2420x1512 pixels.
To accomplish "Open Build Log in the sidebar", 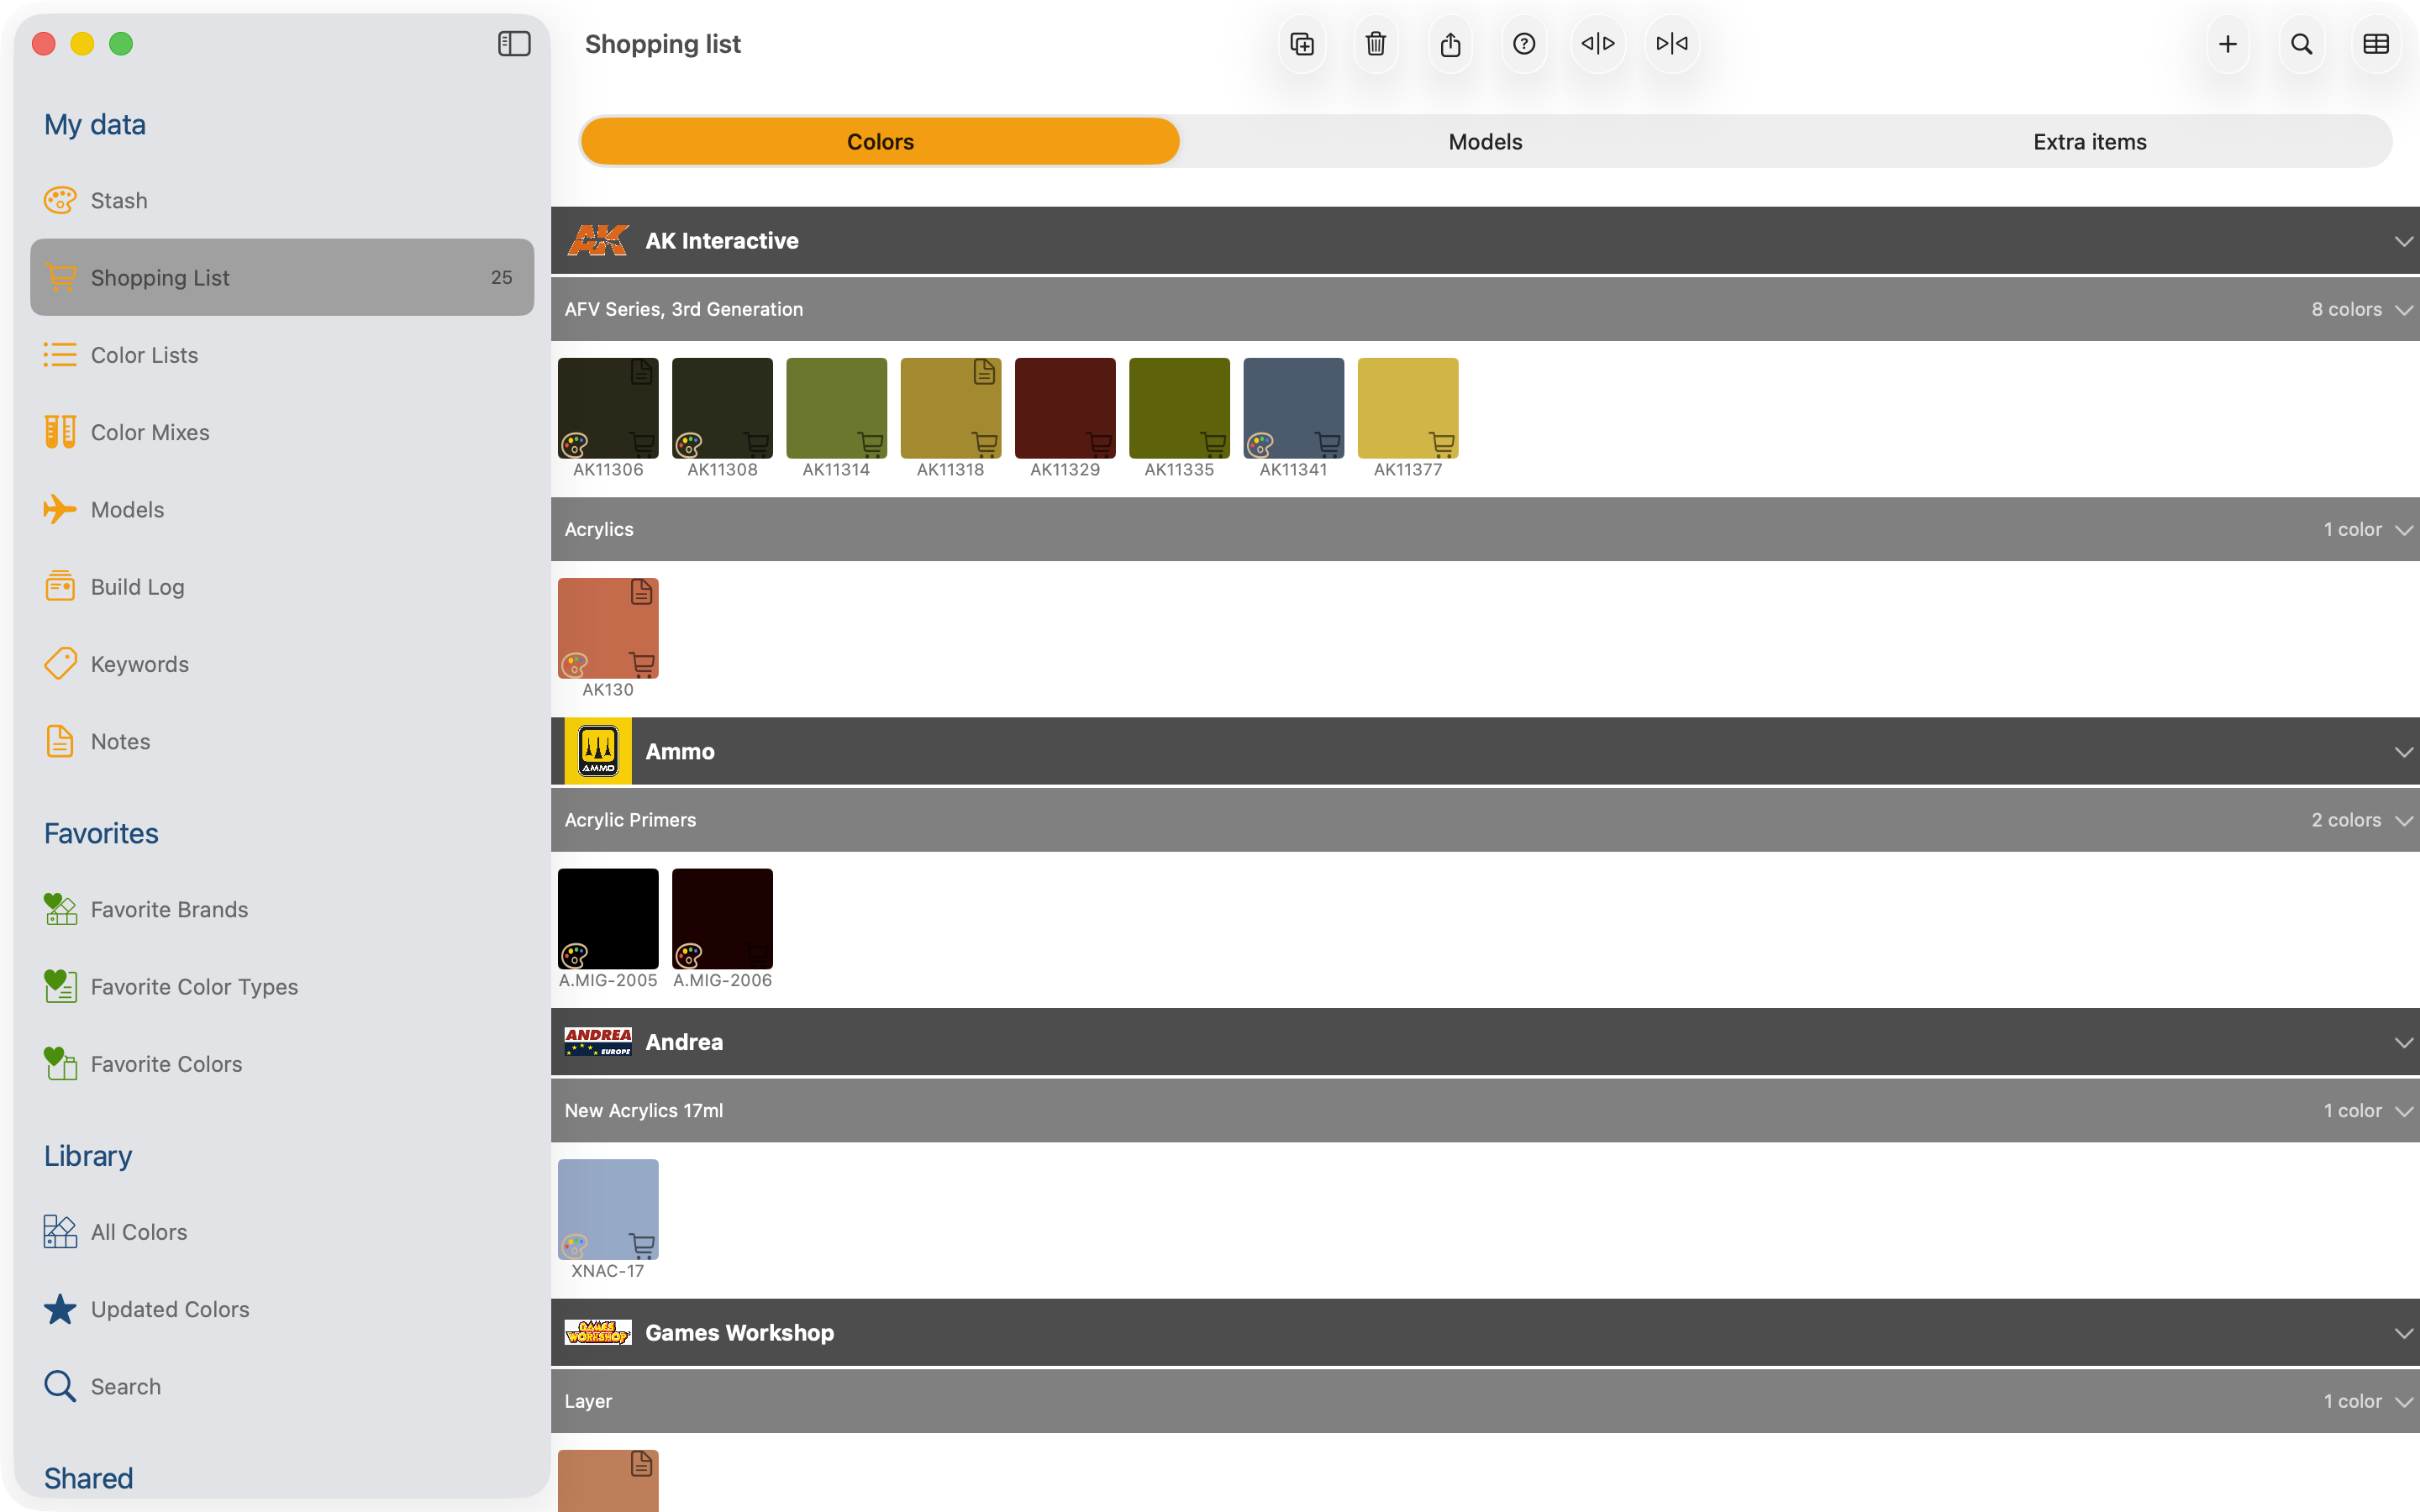I will tap(282, 587).
